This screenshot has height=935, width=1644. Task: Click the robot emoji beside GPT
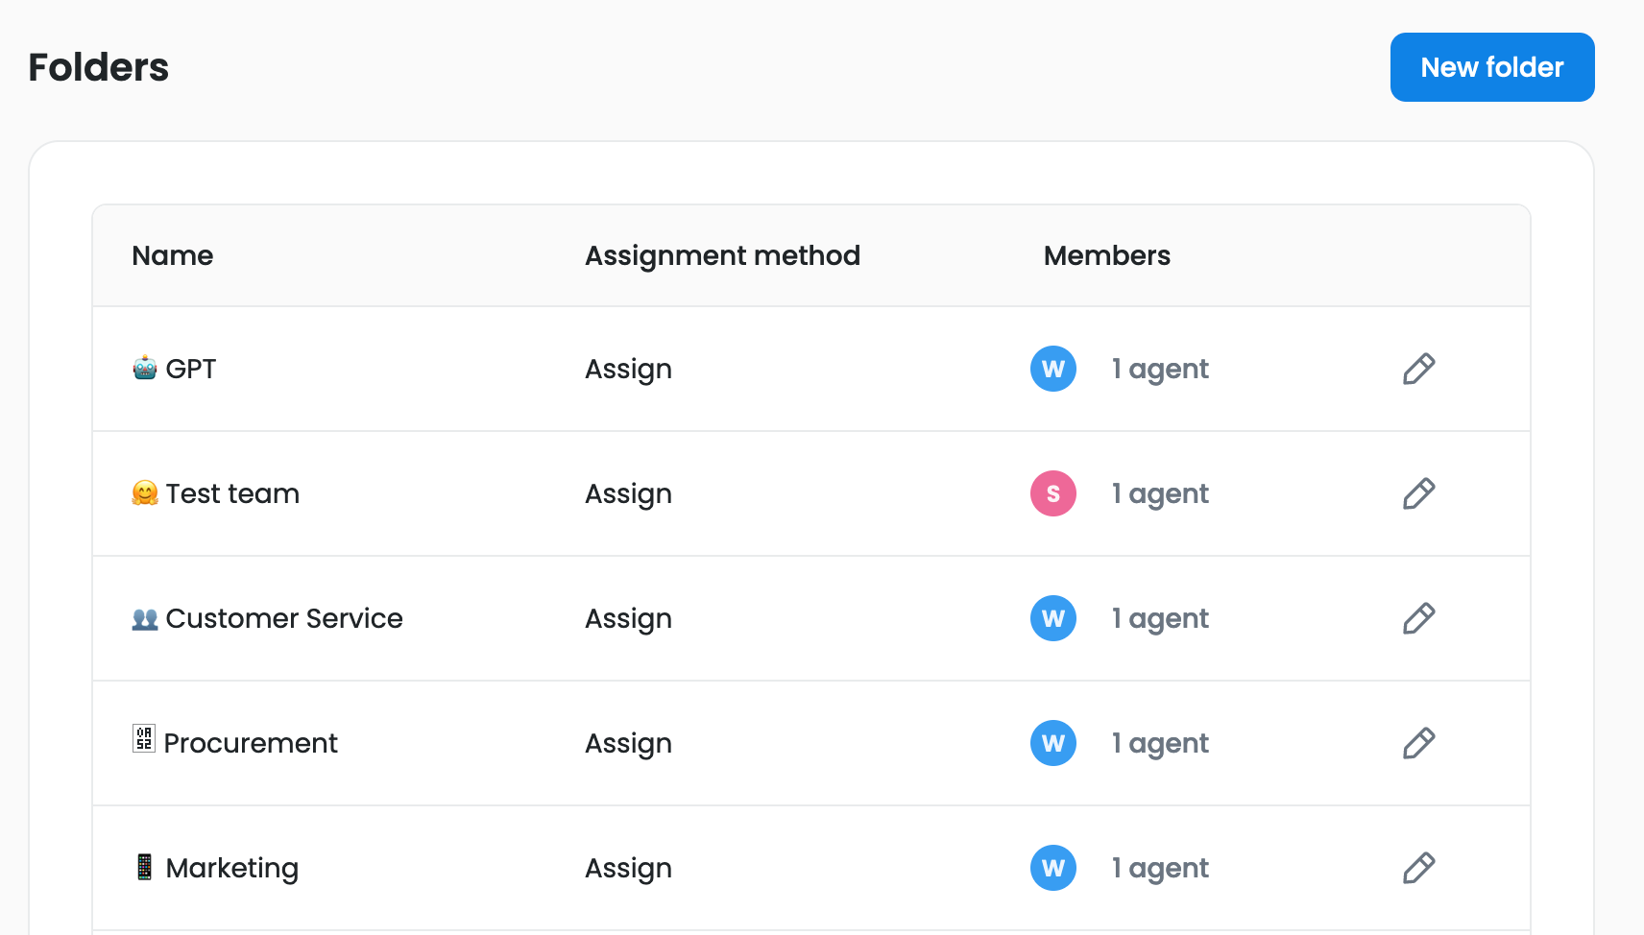click(145, 368)
